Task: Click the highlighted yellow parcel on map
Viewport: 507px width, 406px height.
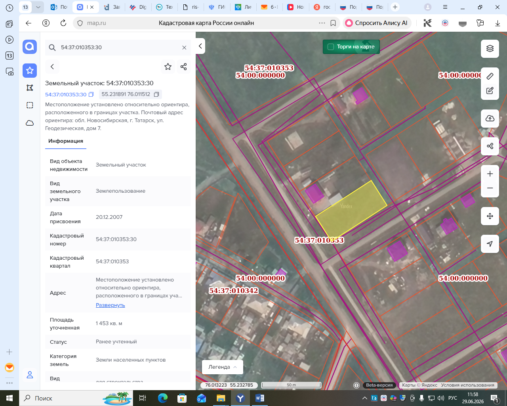Action: pos(352,210)
